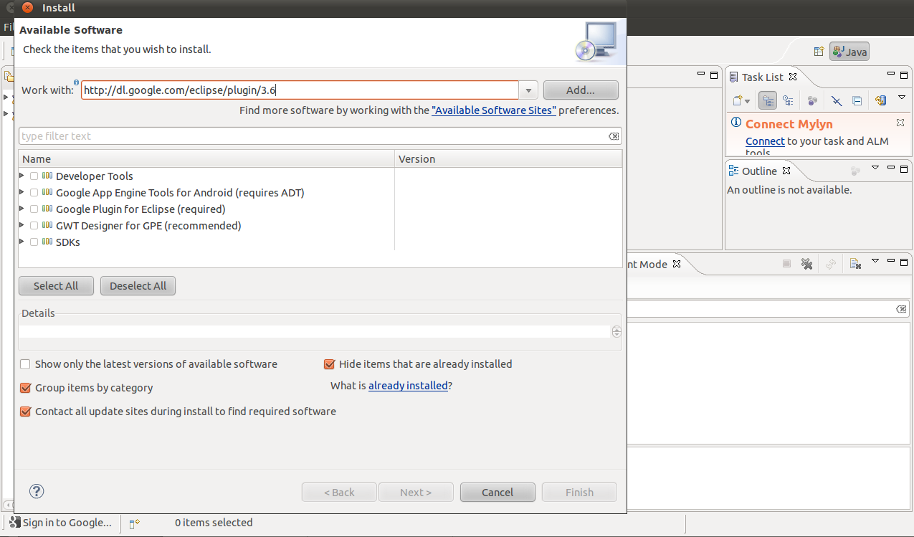This screenshot has height=537, width=914.
Task: Check GWT Designer for GPE checkbox
Action: click(34, 226)
